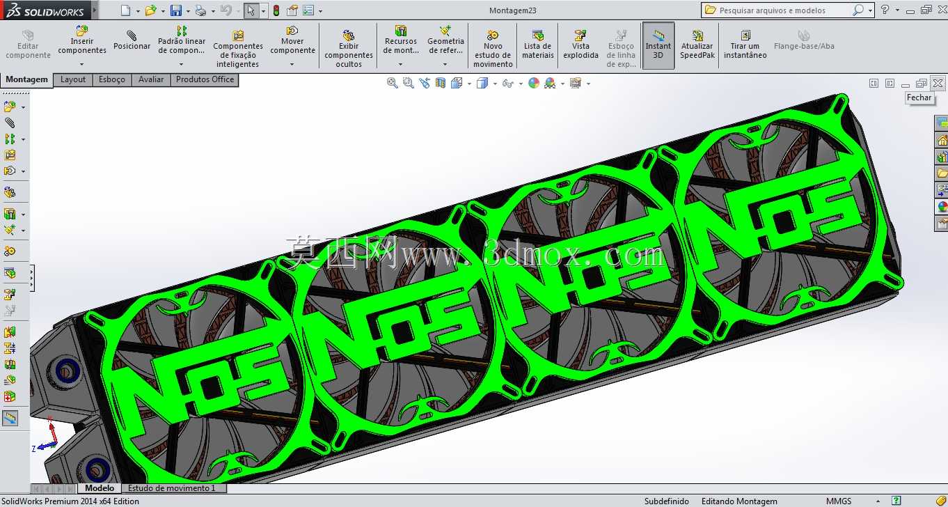The height and width of the screenshot is (507, 948).
Task: Open the Appearances color wheel task pane tab
Action: point(942,207)
